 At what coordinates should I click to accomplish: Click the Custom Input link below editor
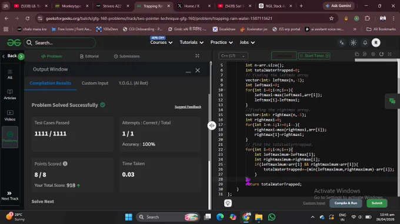point(314,203)
